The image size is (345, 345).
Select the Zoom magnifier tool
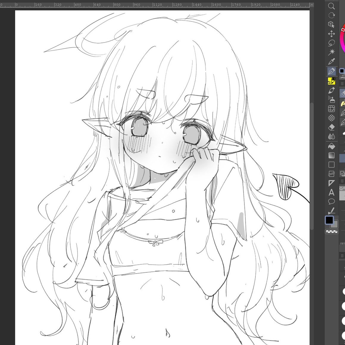(x=331, y=6)
